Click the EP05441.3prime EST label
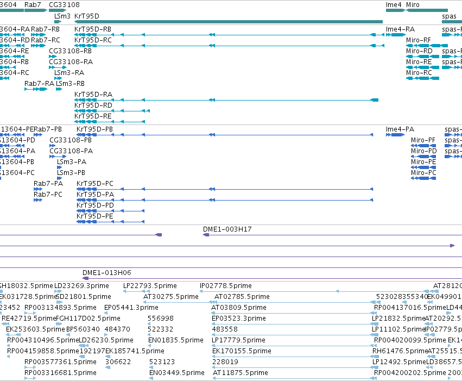The height and width of the screenshot is (381, 462). 131,308
